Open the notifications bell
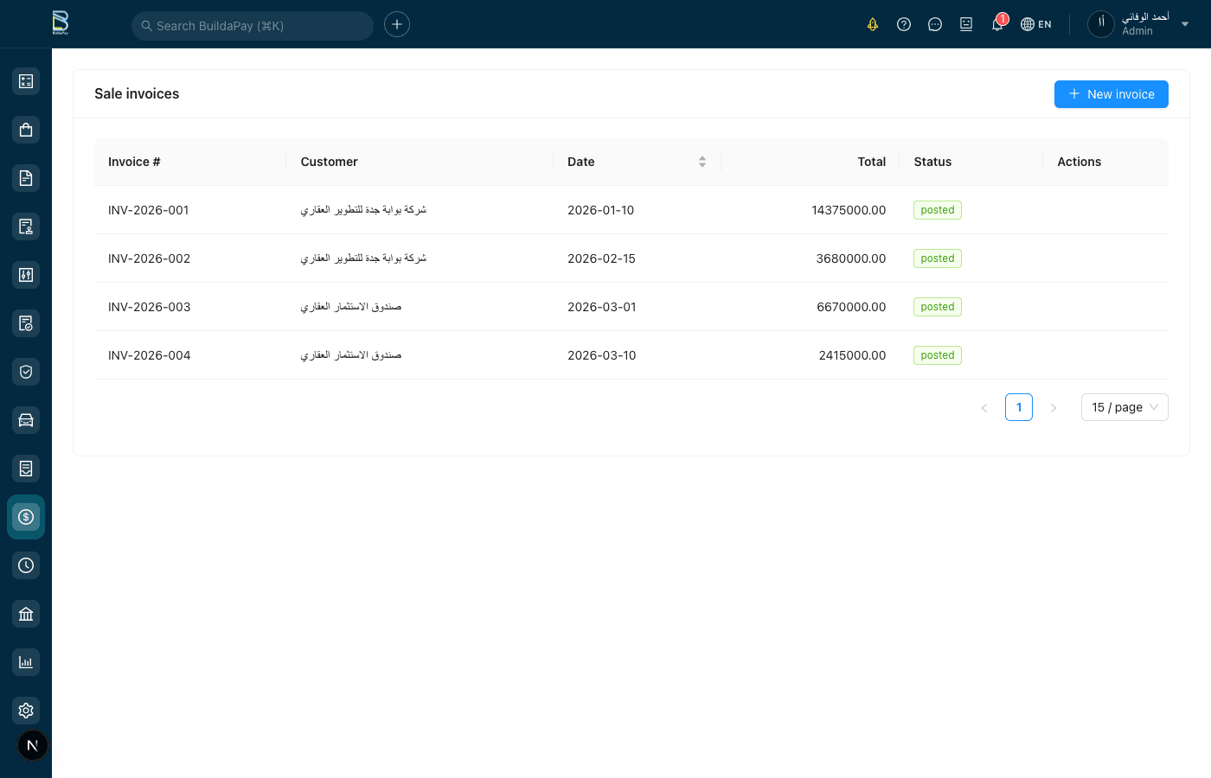 click(x=997, y=24)
